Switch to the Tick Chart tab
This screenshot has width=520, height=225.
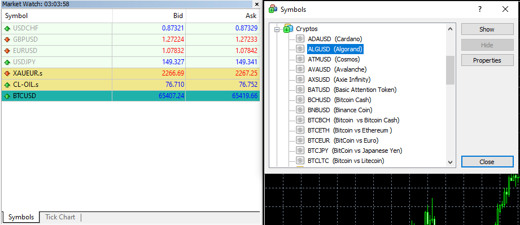coord(60,217)
